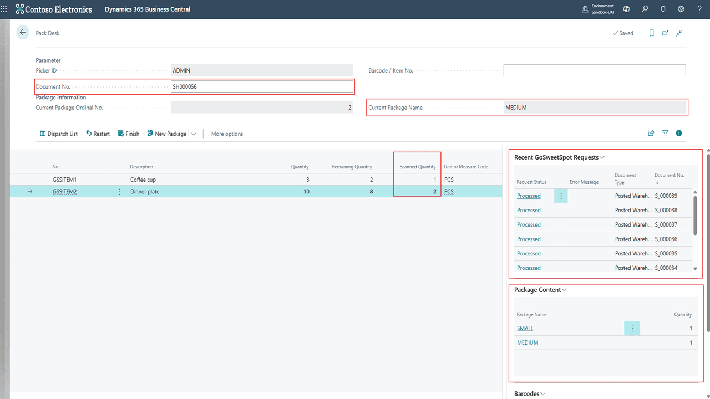Open options for SMALL package row
Screen dimensions: 710x399
click(x=632, y=328)
